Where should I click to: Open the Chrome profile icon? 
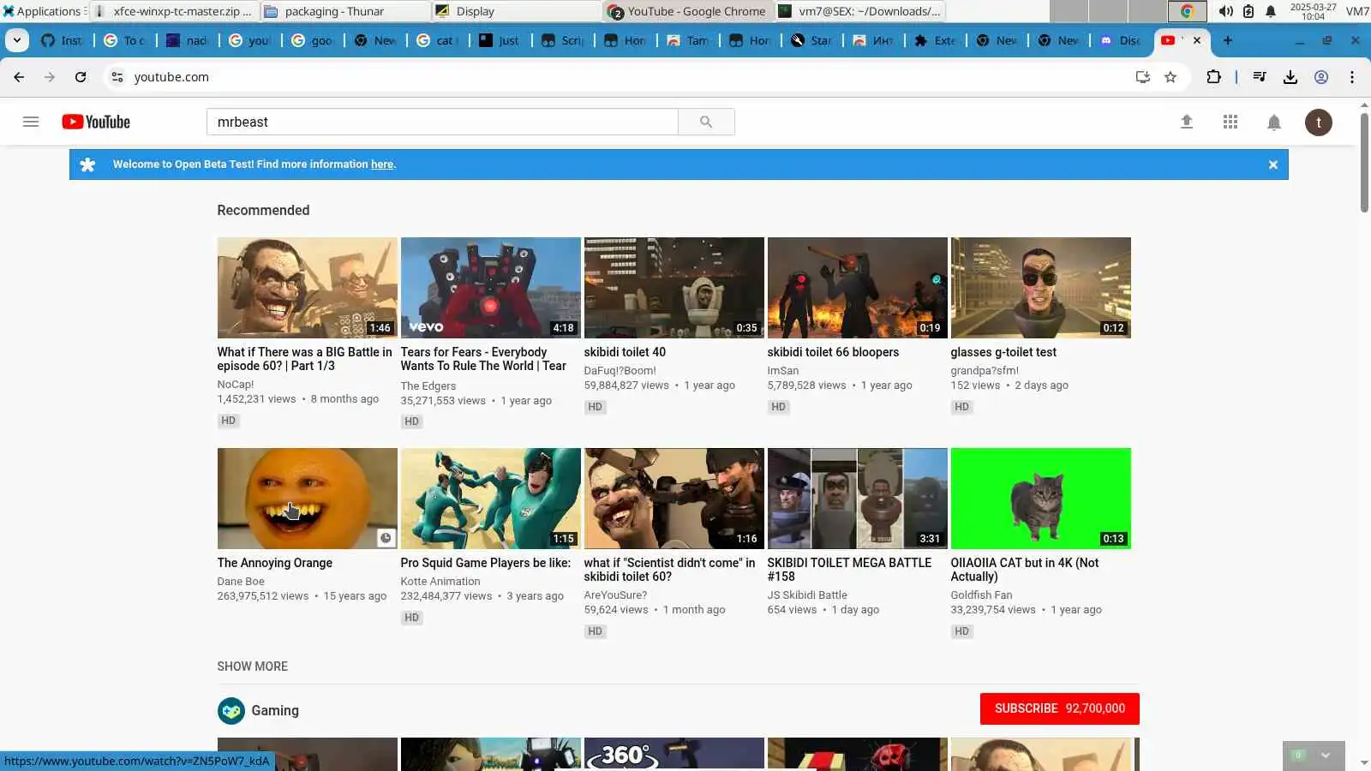click(1321, 77)
